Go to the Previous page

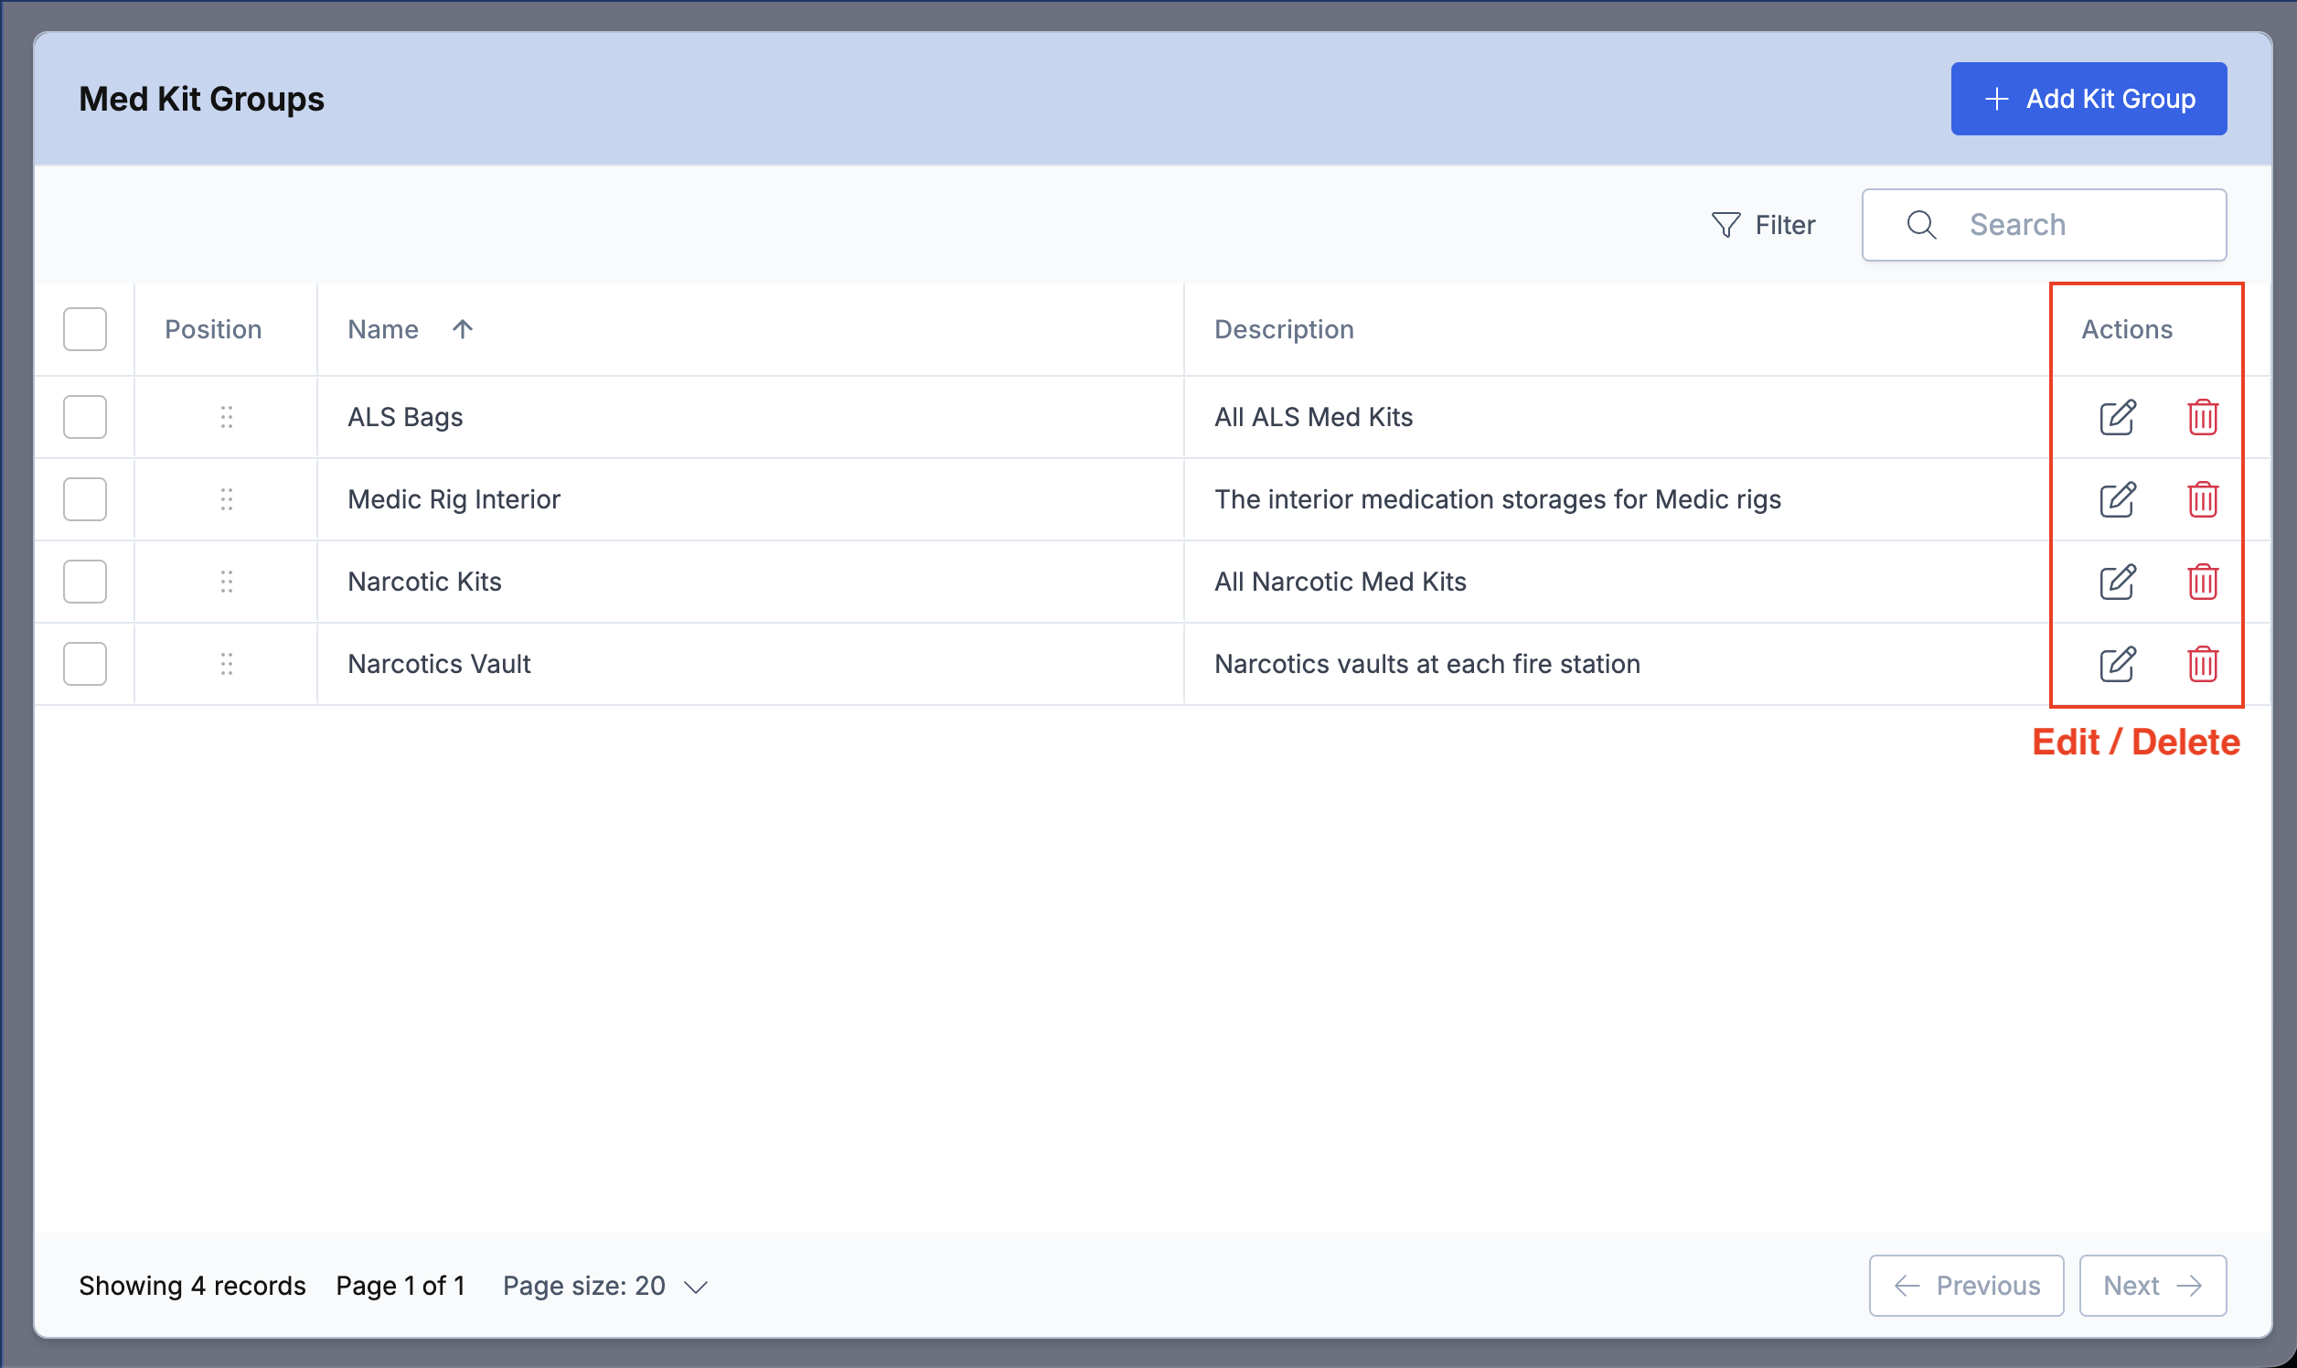(x=1966, y=1286)
